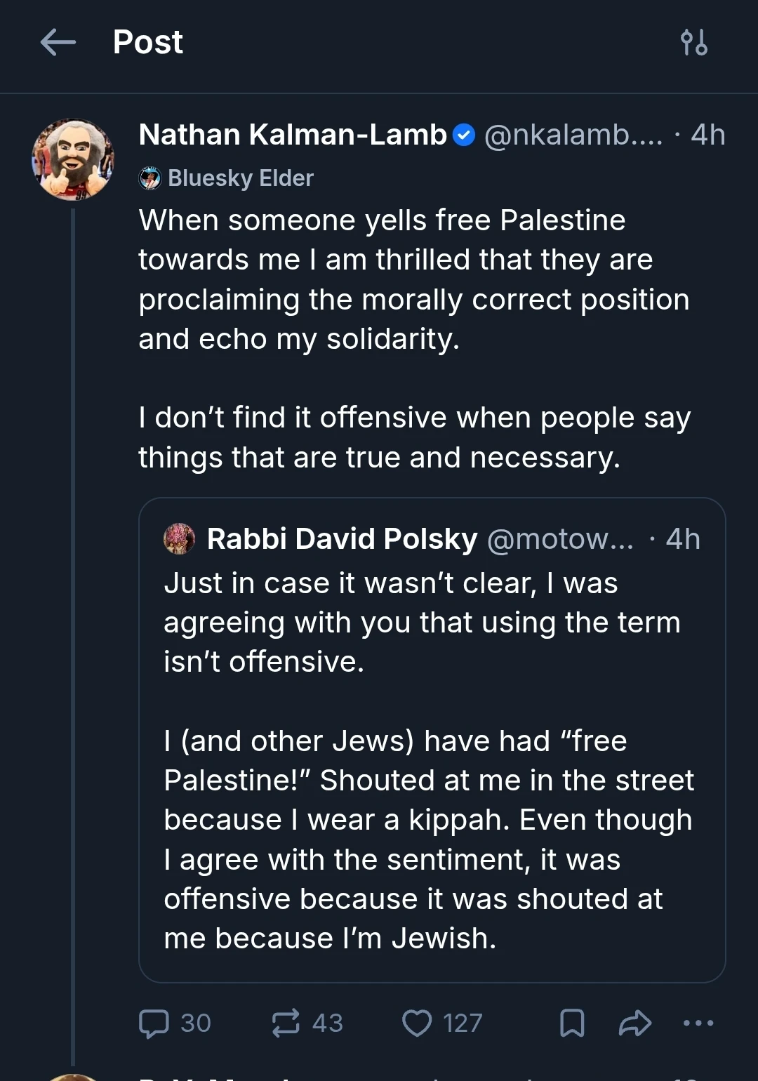758x1081 pixels.
Task: Click the blue verified checkmark badge
Action: pos(464,135)
